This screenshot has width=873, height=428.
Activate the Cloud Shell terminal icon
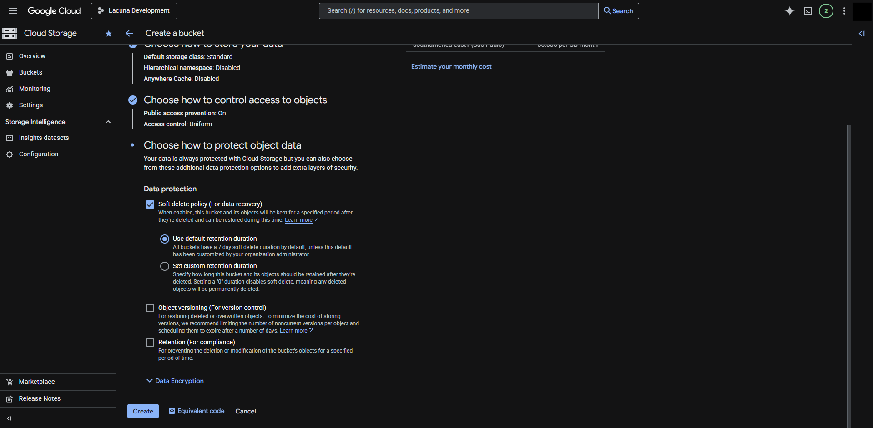[x=807, y=11]
